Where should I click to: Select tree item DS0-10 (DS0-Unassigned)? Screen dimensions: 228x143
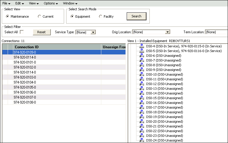click(165, 74)
